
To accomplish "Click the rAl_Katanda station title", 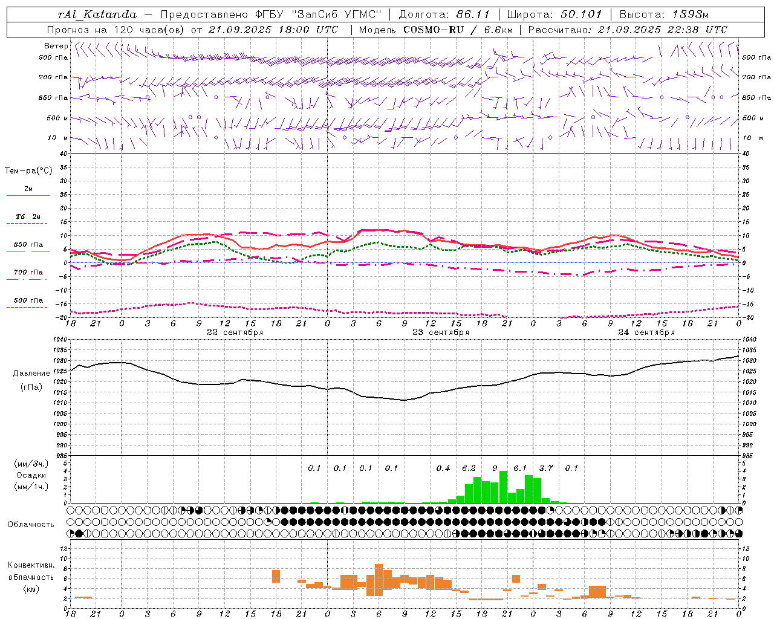I will tap(97, 15).
